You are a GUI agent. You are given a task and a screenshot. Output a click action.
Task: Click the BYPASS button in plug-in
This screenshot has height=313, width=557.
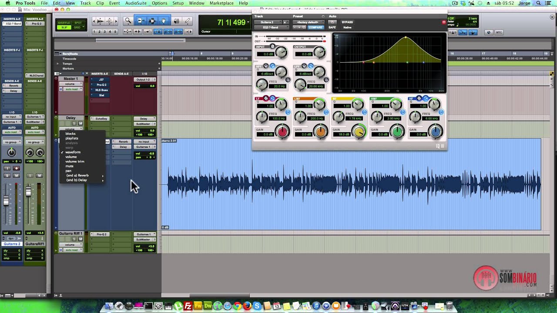click(347, 22)
